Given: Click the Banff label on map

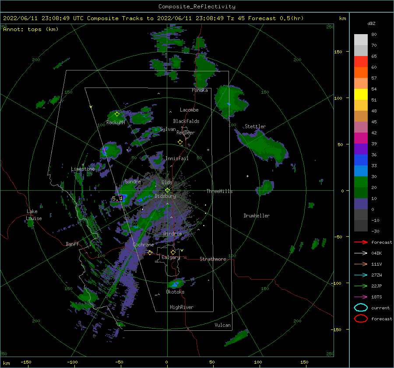Looking at the screenshot, I should (x=72, y=244).
